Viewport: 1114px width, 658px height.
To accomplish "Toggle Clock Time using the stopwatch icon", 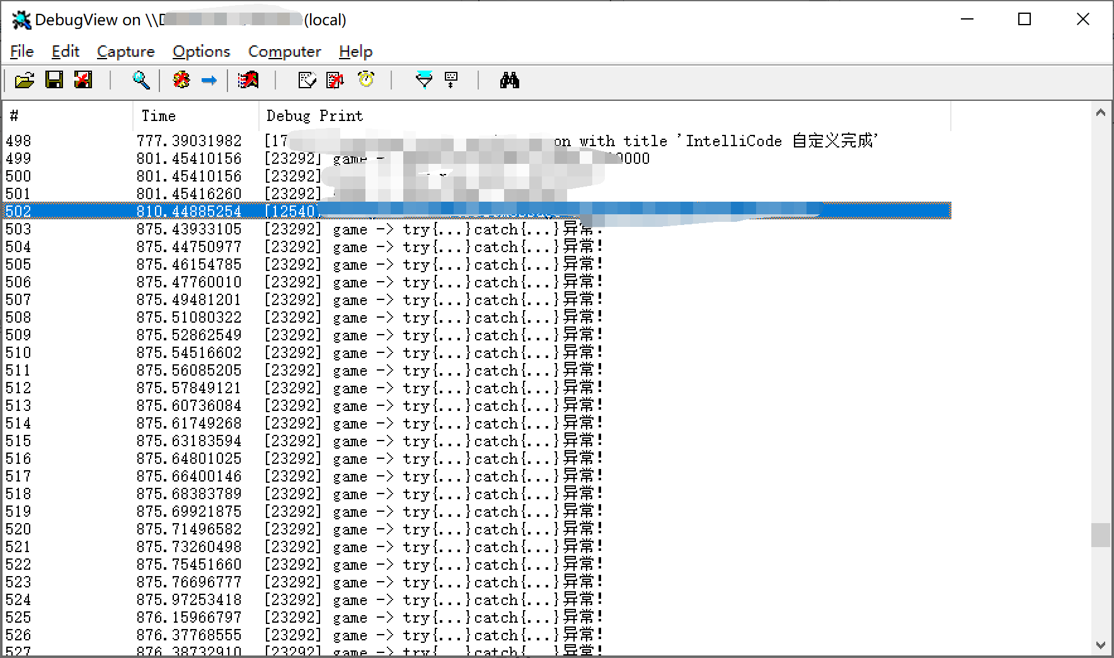I will (x=365, y=80).
